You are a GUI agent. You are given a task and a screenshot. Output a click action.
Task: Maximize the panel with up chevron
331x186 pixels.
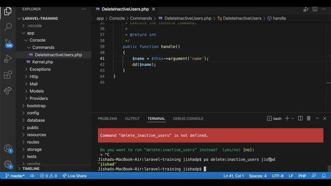coord(317,118)
